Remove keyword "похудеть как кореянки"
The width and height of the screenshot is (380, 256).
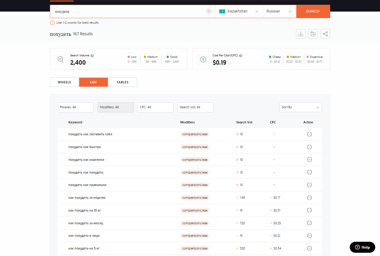point(309,160)
